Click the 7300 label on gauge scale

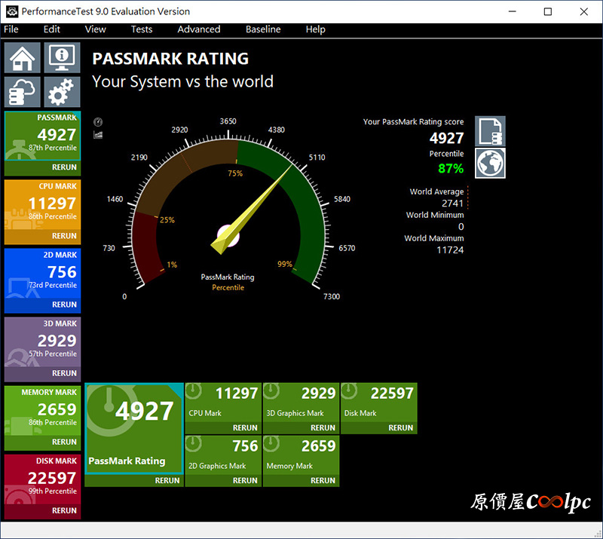click(x=332, y=296)
